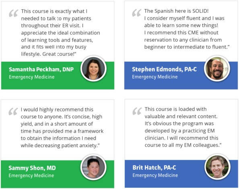Click Emergency Medicine under Sammy Shon

point(31,175)
